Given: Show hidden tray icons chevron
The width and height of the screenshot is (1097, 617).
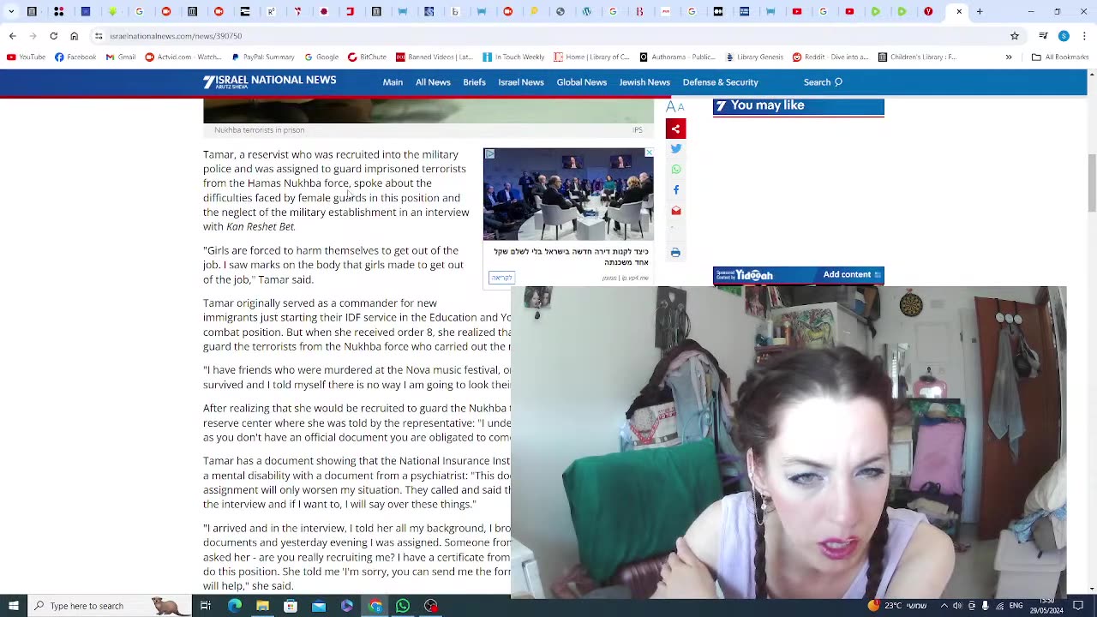Looking at the screenshot, I should point(944,606).
